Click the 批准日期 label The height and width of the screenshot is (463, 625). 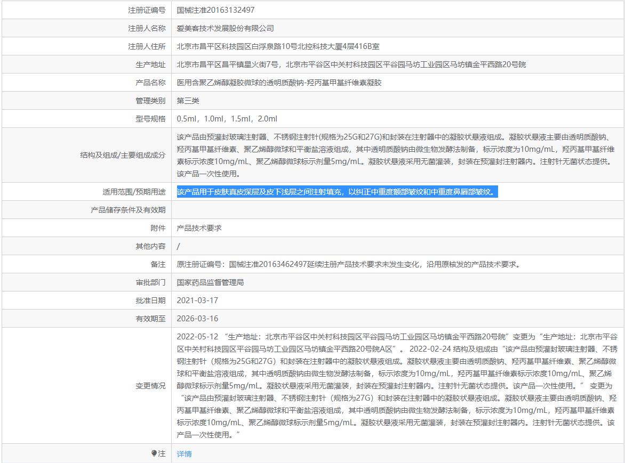point(151,300)
